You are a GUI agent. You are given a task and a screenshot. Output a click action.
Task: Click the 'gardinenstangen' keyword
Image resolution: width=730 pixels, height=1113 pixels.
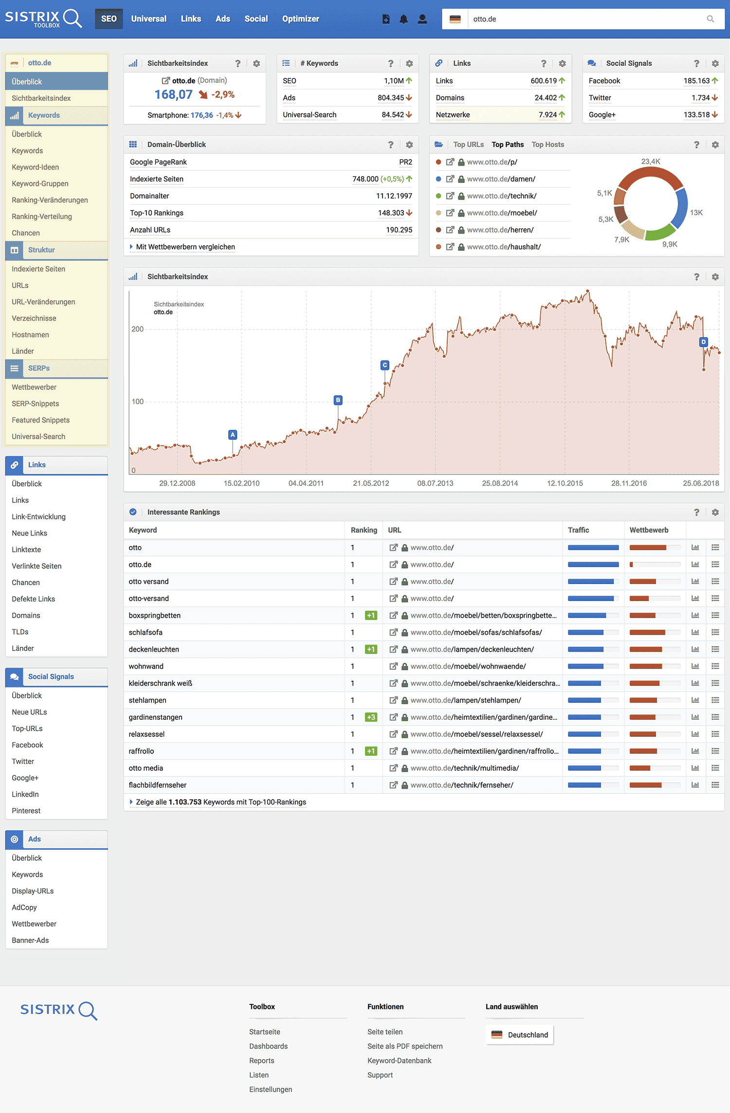(x=155, y=717)
